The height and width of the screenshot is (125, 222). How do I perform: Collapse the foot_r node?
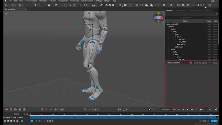click(x=174, y=34)
